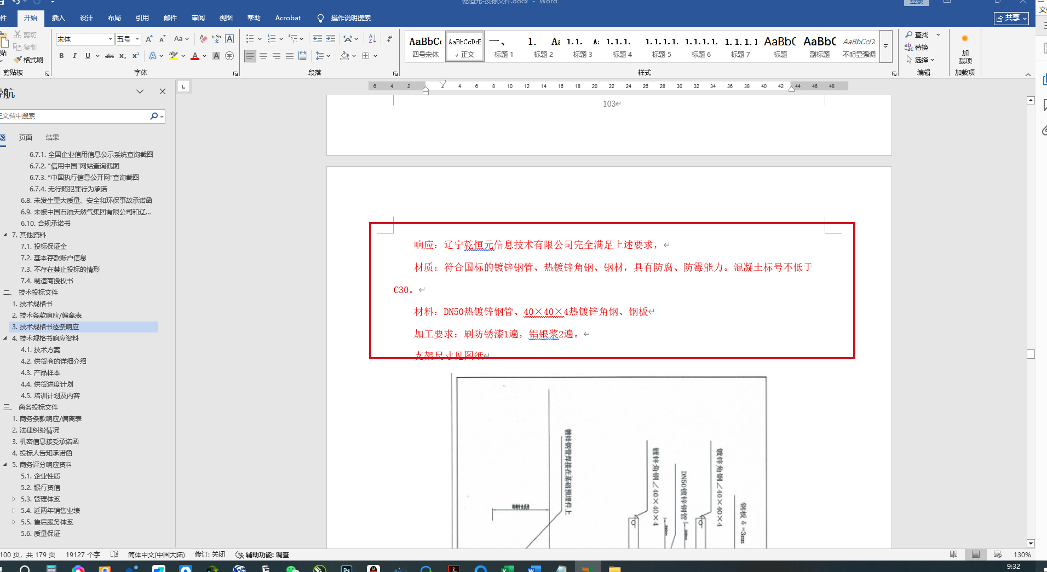Toggle bold formatting
The height and width of the screenshot is (572, 1047).
pyautogui.click(x=61, y=56)
